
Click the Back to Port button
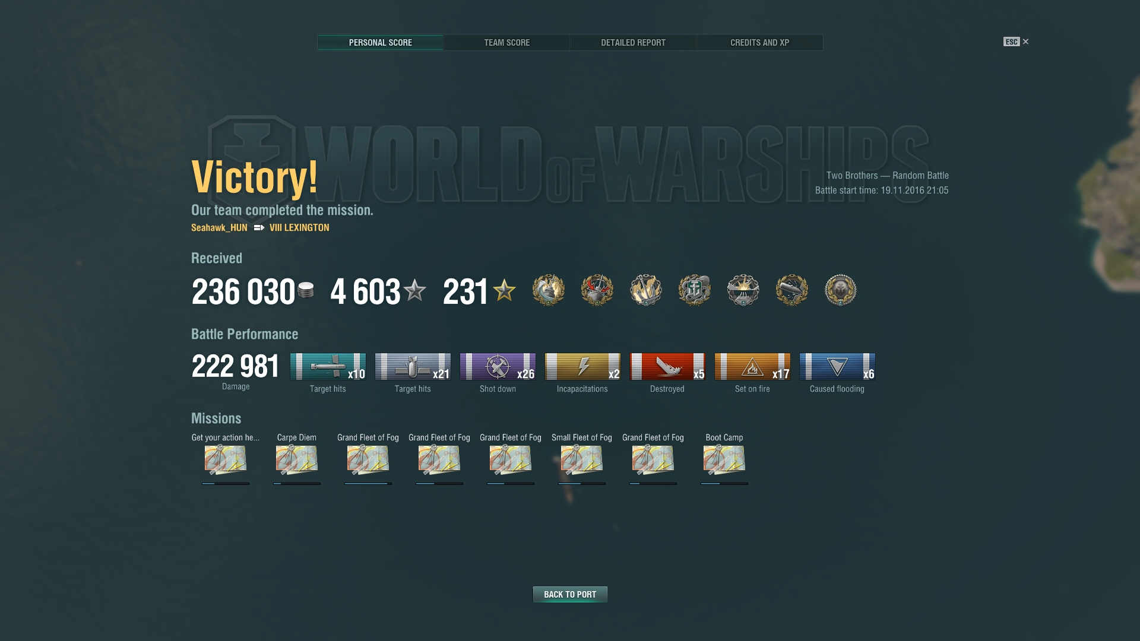click(570, 594)
